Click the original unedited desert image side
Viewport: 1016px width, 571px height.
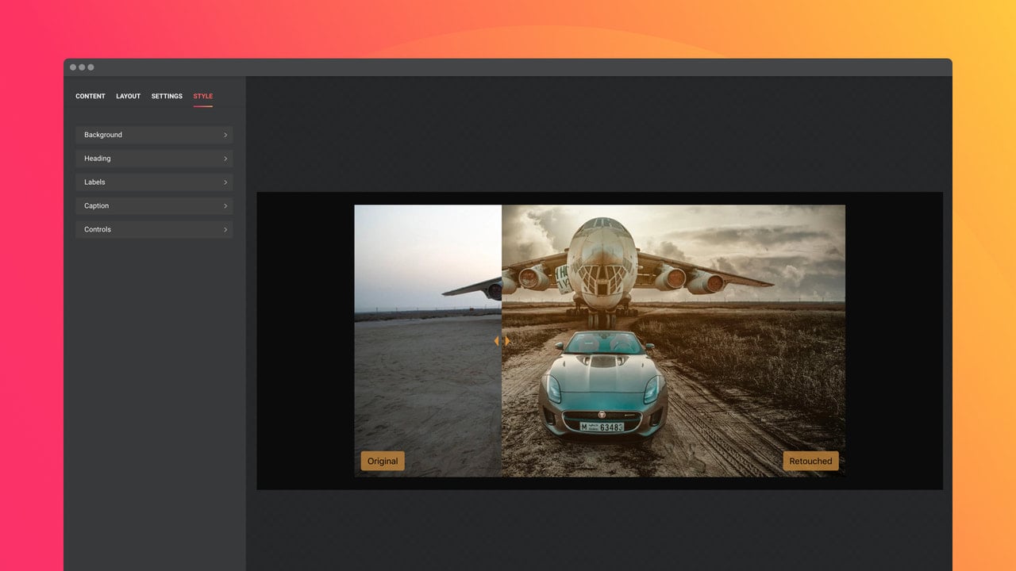click(428, 341)
